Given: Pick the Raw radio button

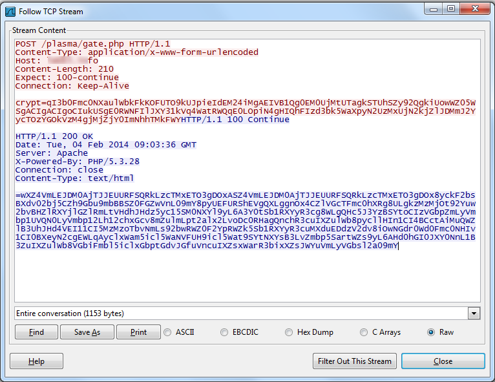Looking at the screenshot, I should [x=431, y=332].
